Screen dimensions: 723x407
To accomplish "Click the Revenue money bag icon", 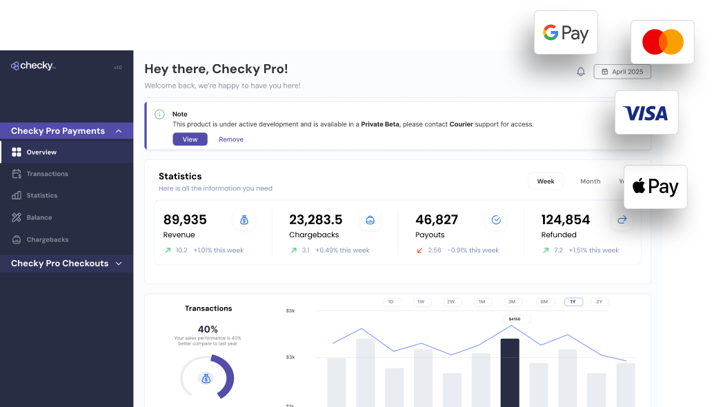I will [x=244, y=220].
